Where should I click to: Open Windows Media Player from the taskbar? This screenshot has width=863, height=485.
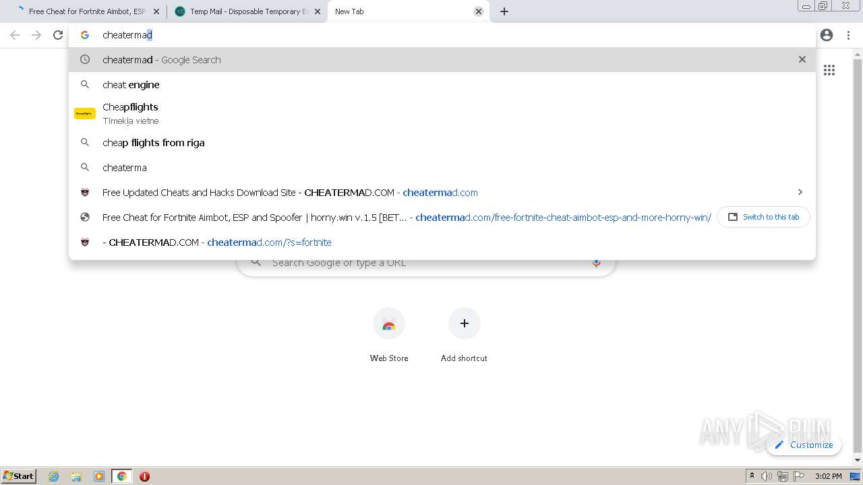pos(99,476)
